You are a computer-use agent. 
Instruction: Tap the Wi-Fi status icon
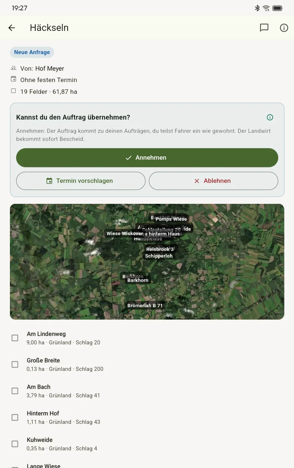tap(266, 8)
